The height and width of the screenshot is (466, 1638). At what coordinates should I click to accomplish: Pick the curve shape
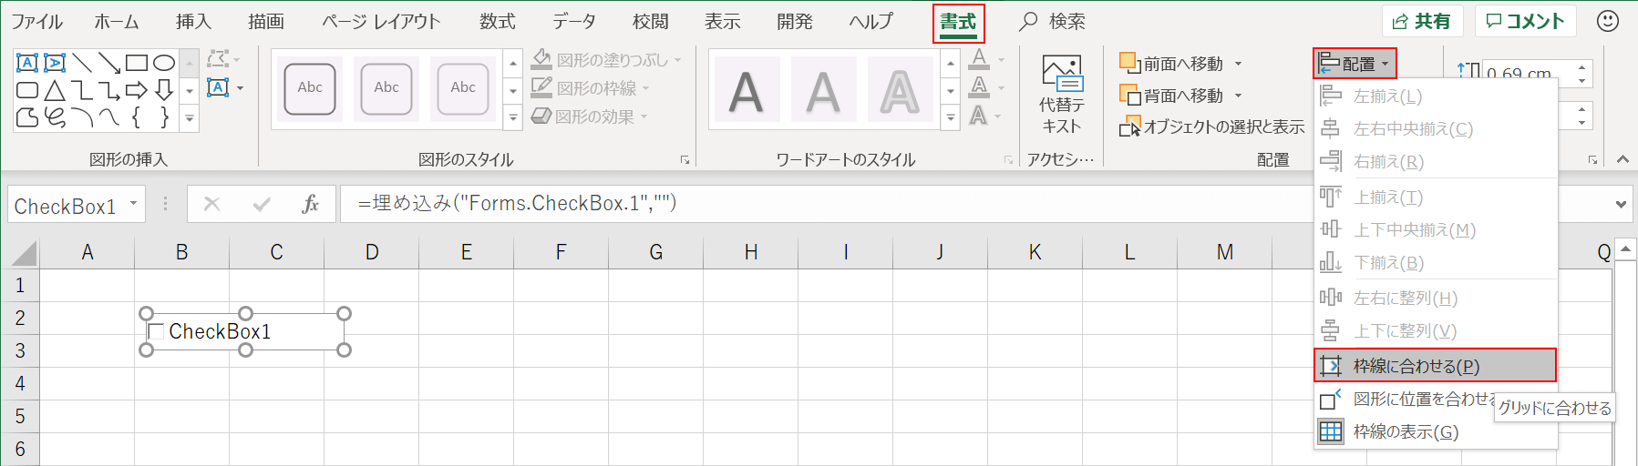pyautogui.click(x=109, y=117)
